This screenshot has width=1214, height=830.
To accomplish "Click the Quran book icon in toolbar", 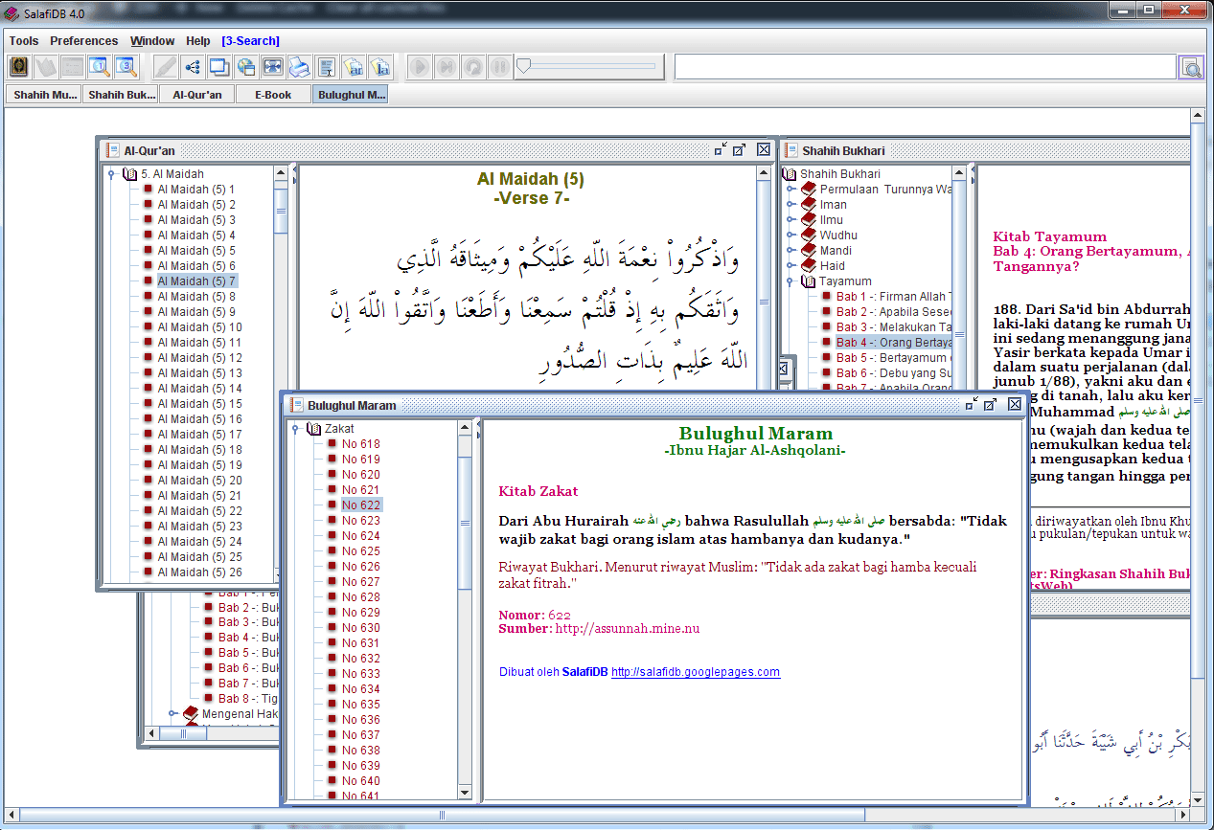I will pyautogui.click(x=19, y=67).
